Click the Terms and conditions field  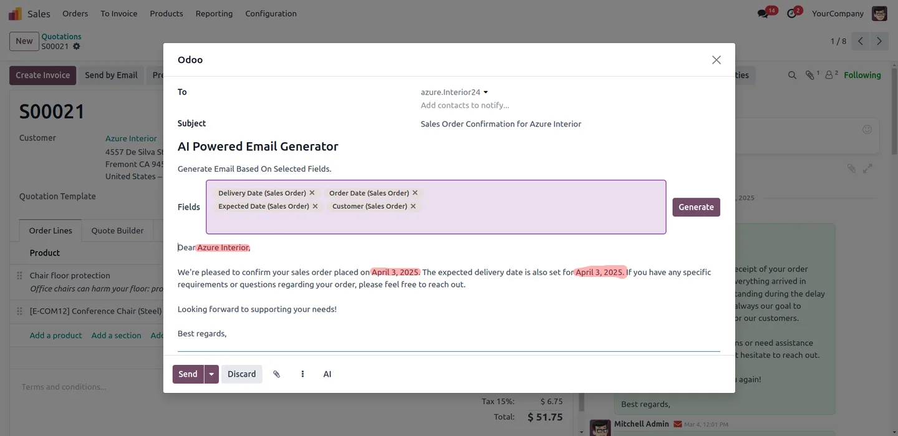63,387
